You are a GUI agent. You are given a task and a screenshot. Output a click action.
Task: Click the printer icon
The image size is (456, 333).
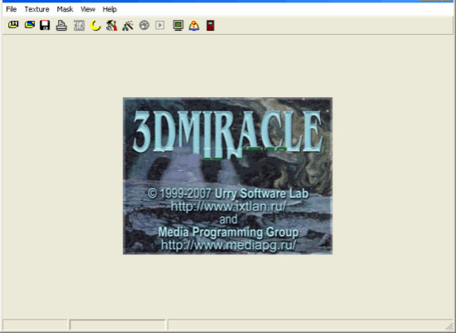click(61, 26)
